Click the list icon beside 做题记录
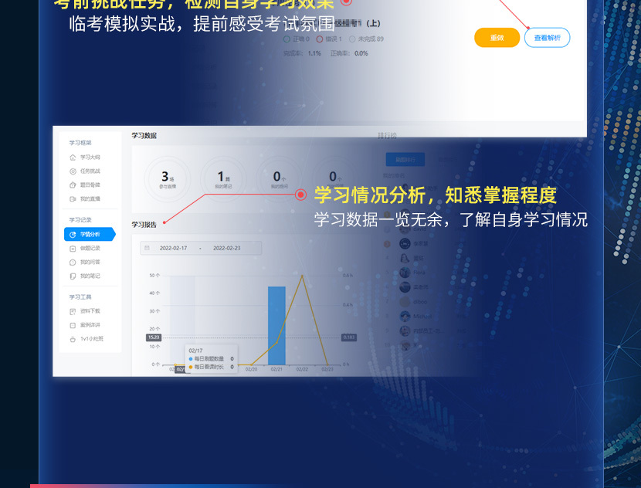641x488 pixels. coord(73,249)
